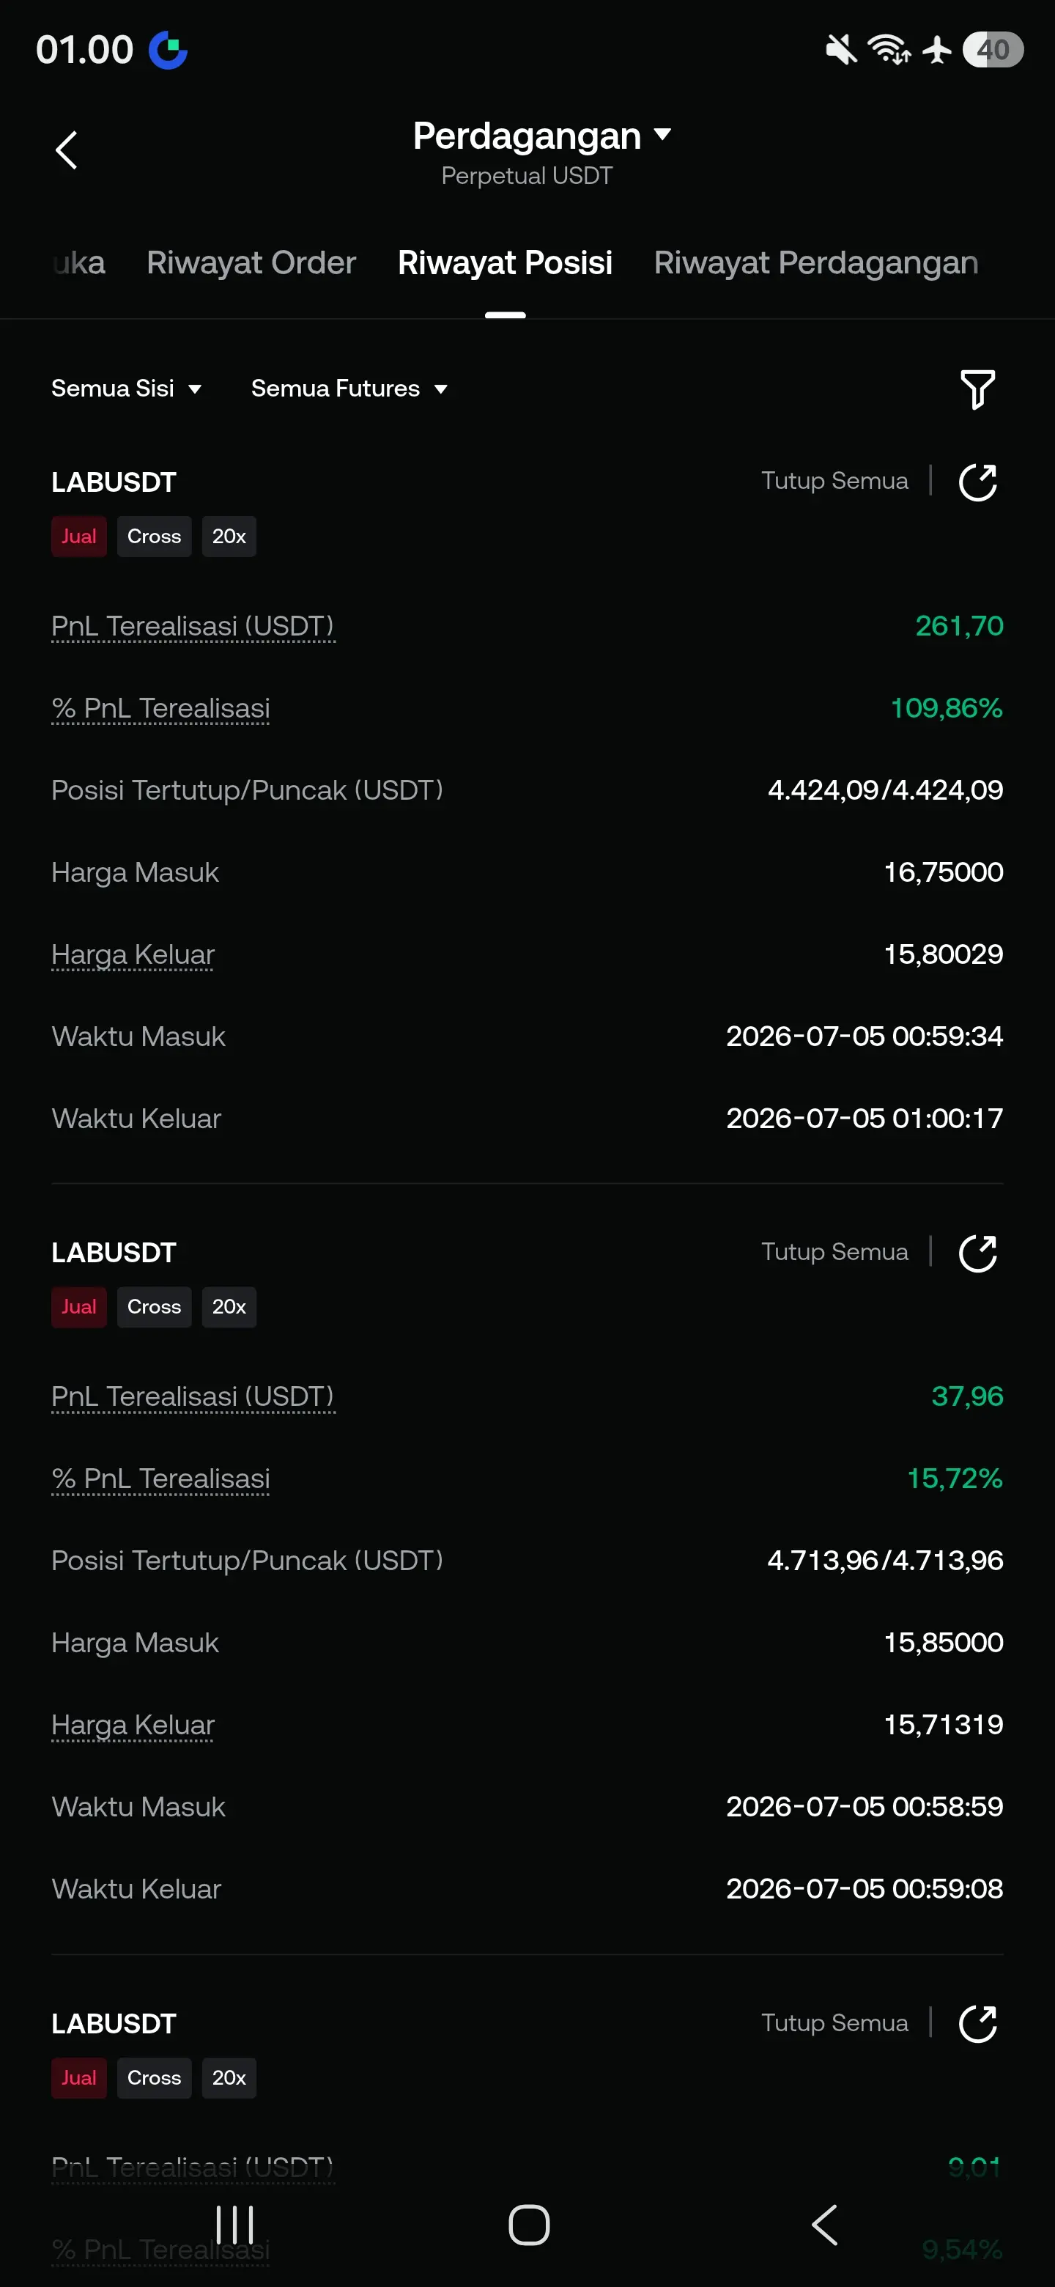Open the first LABUSDT pair title

(x=114, y=482)
